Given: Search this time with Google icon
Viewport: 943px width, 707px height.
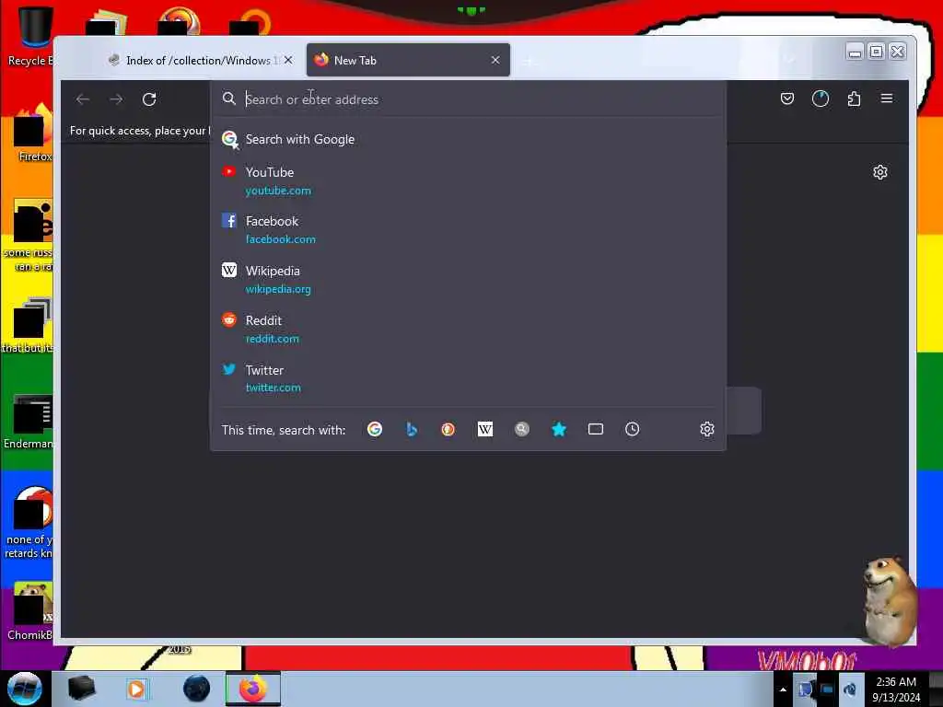Looking at the screenshot, I should 375,429.
